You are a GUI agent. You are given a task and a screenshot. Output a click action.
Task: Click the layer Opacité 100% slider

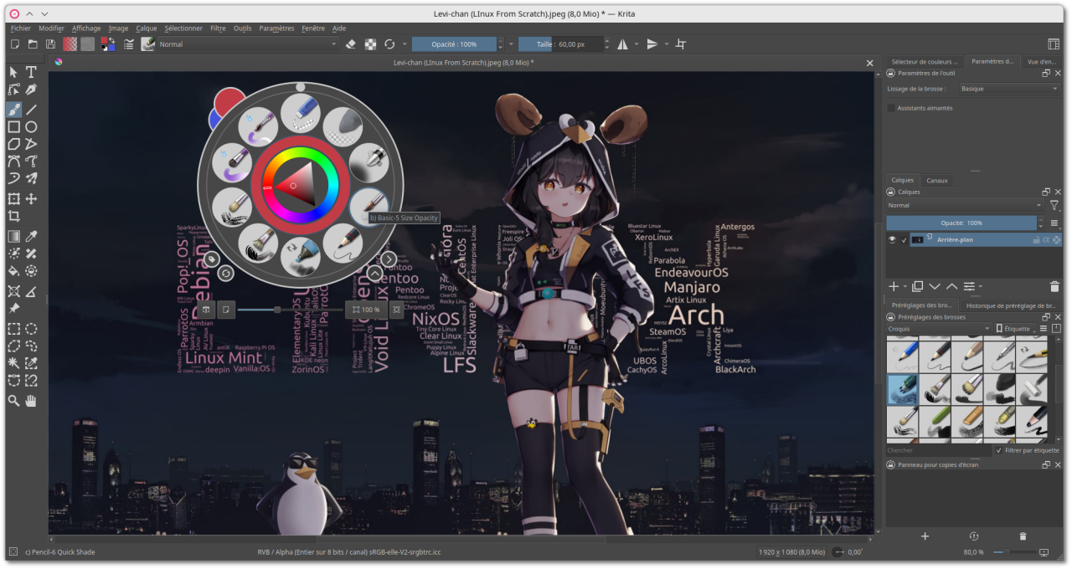tap(961, 223)
